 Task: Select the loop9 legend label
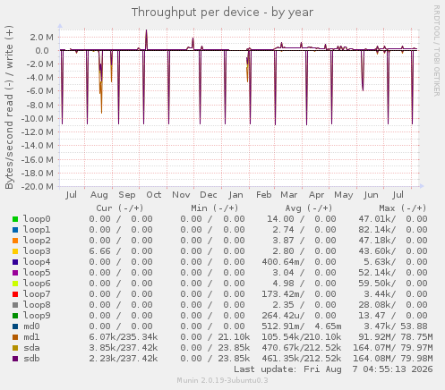[x=37, y=316]
